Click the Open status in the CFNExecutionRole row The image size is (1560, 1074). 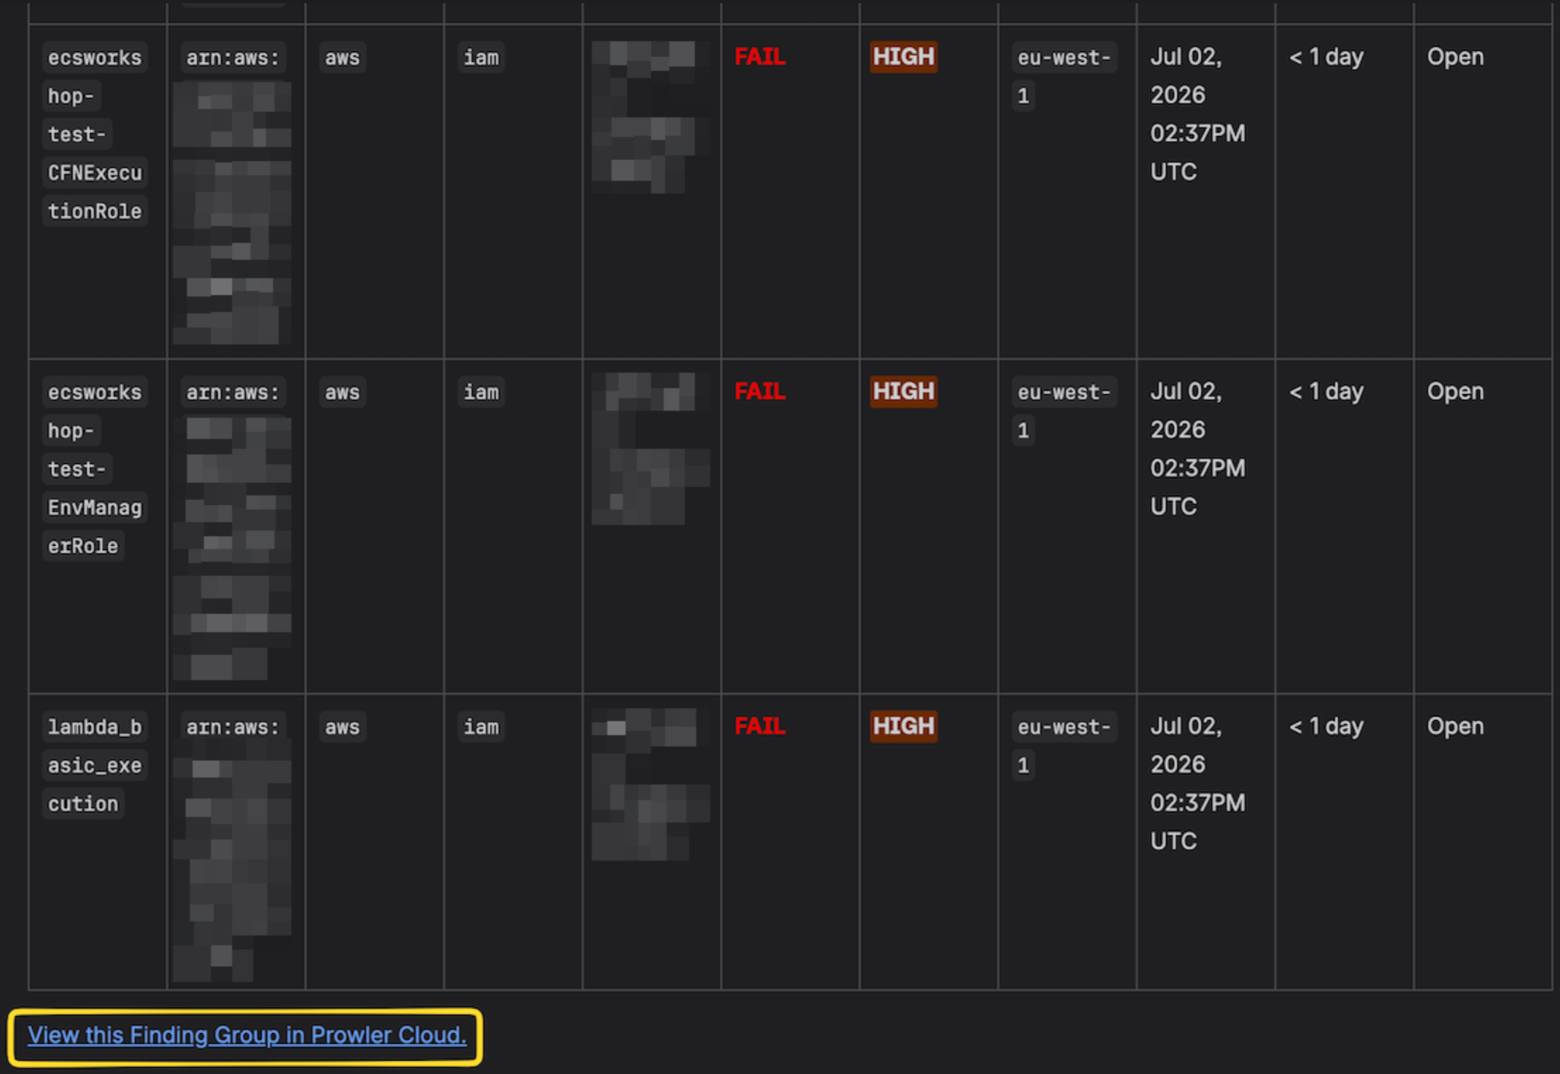[1456, 58]
